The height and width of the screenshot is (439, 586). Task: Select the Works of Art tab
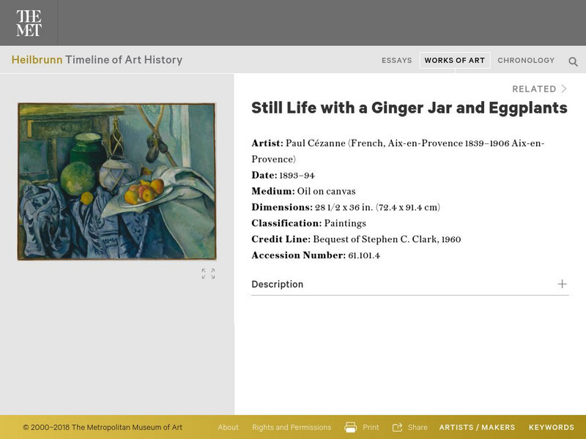tap(454, 61)
